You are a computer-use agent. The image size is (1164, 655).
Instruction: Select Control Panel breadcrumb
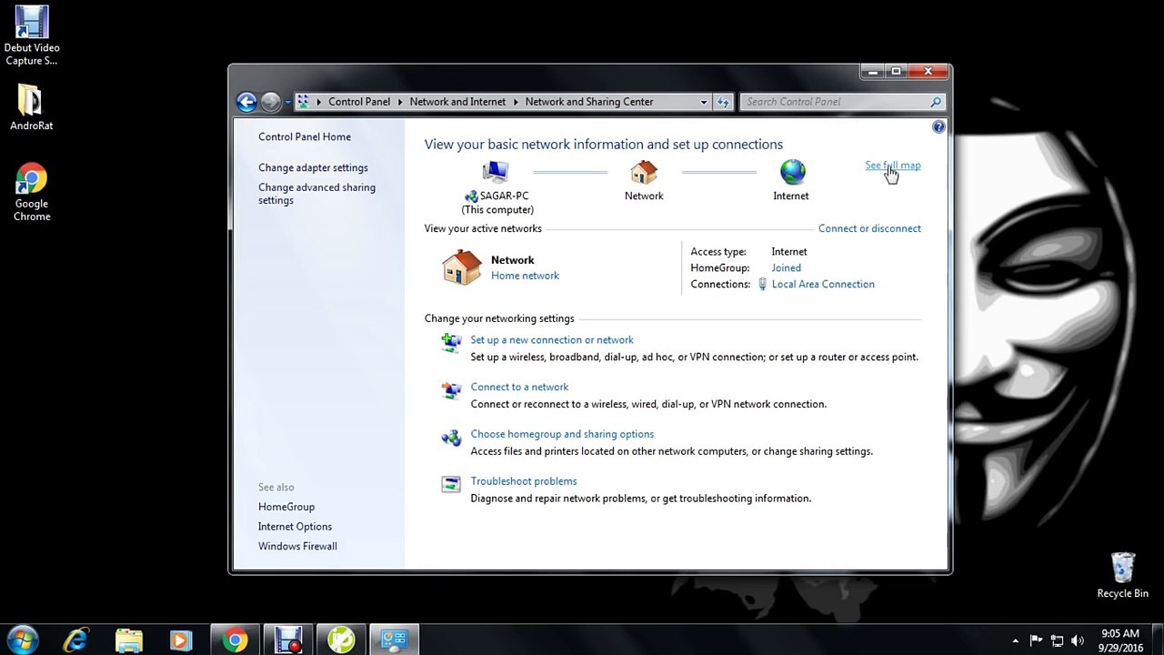(x=359, y=102)
